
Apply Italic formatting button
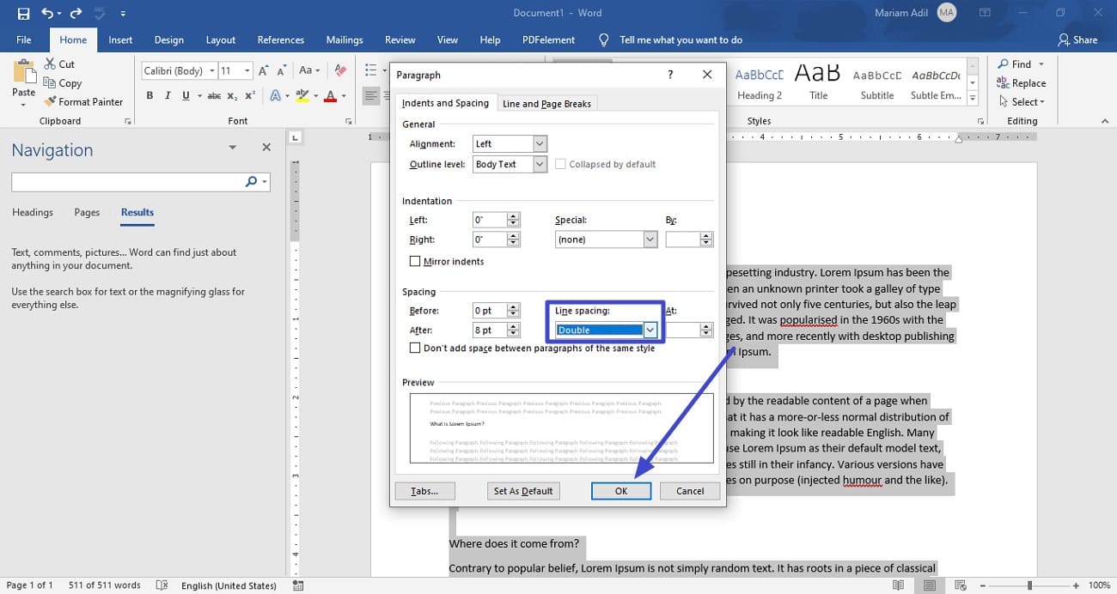click(x=168, y=95)
